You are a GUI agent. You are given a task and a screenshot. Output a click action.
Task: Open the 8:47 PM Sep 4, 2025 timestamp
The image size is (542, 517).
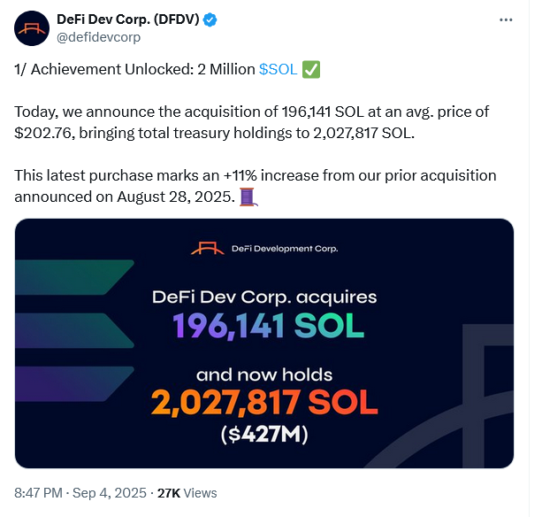pyautogui.click(x=77, y=493)
